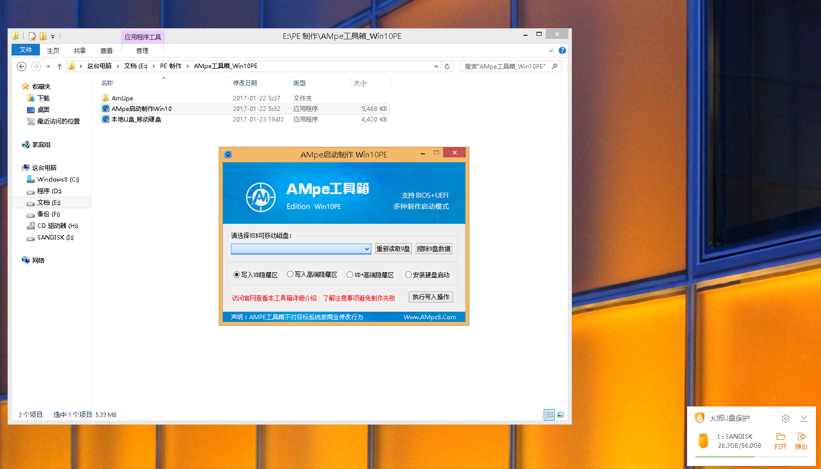The width and height of the screenshot is (821, 469).
Task: Refresh the Explorer address bar
Action: coord(447,66)
